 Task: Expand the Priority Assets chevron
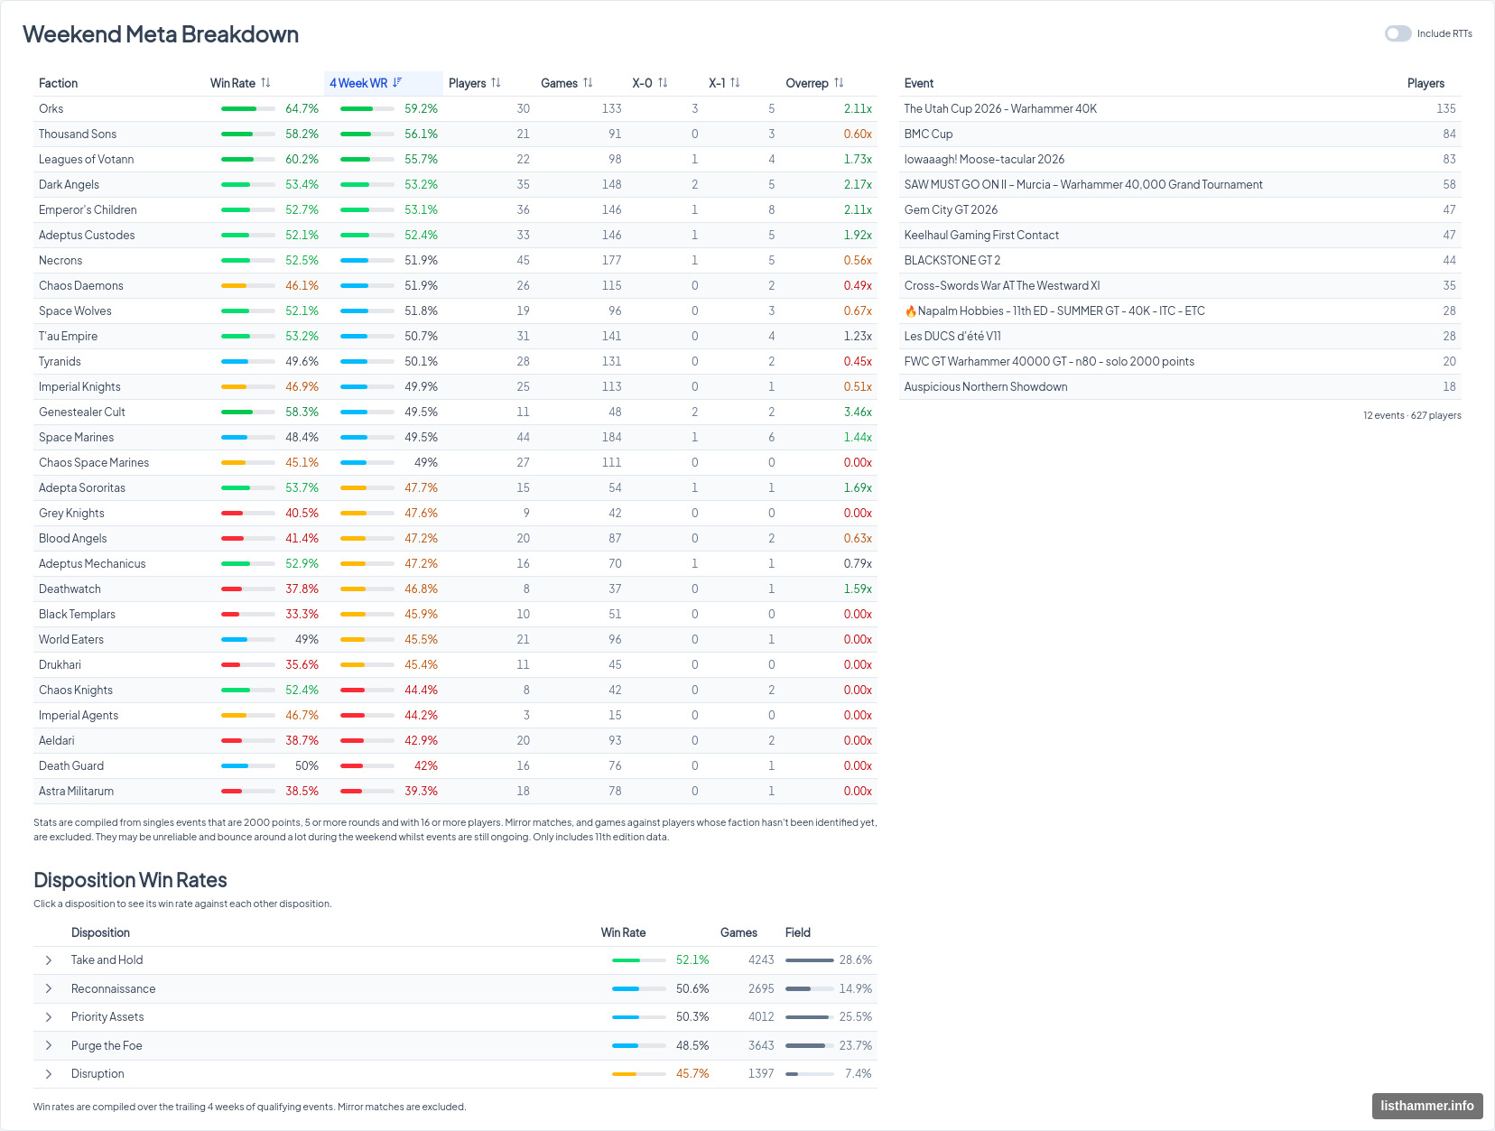[49, 1017]
